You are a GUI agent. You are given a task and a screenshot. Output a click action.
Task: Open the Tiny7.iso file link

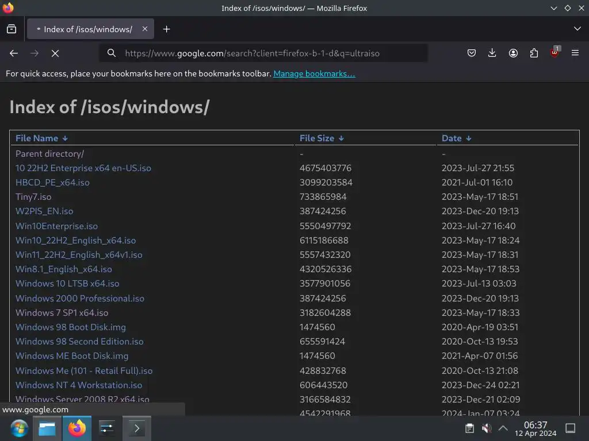click(33, 197)
